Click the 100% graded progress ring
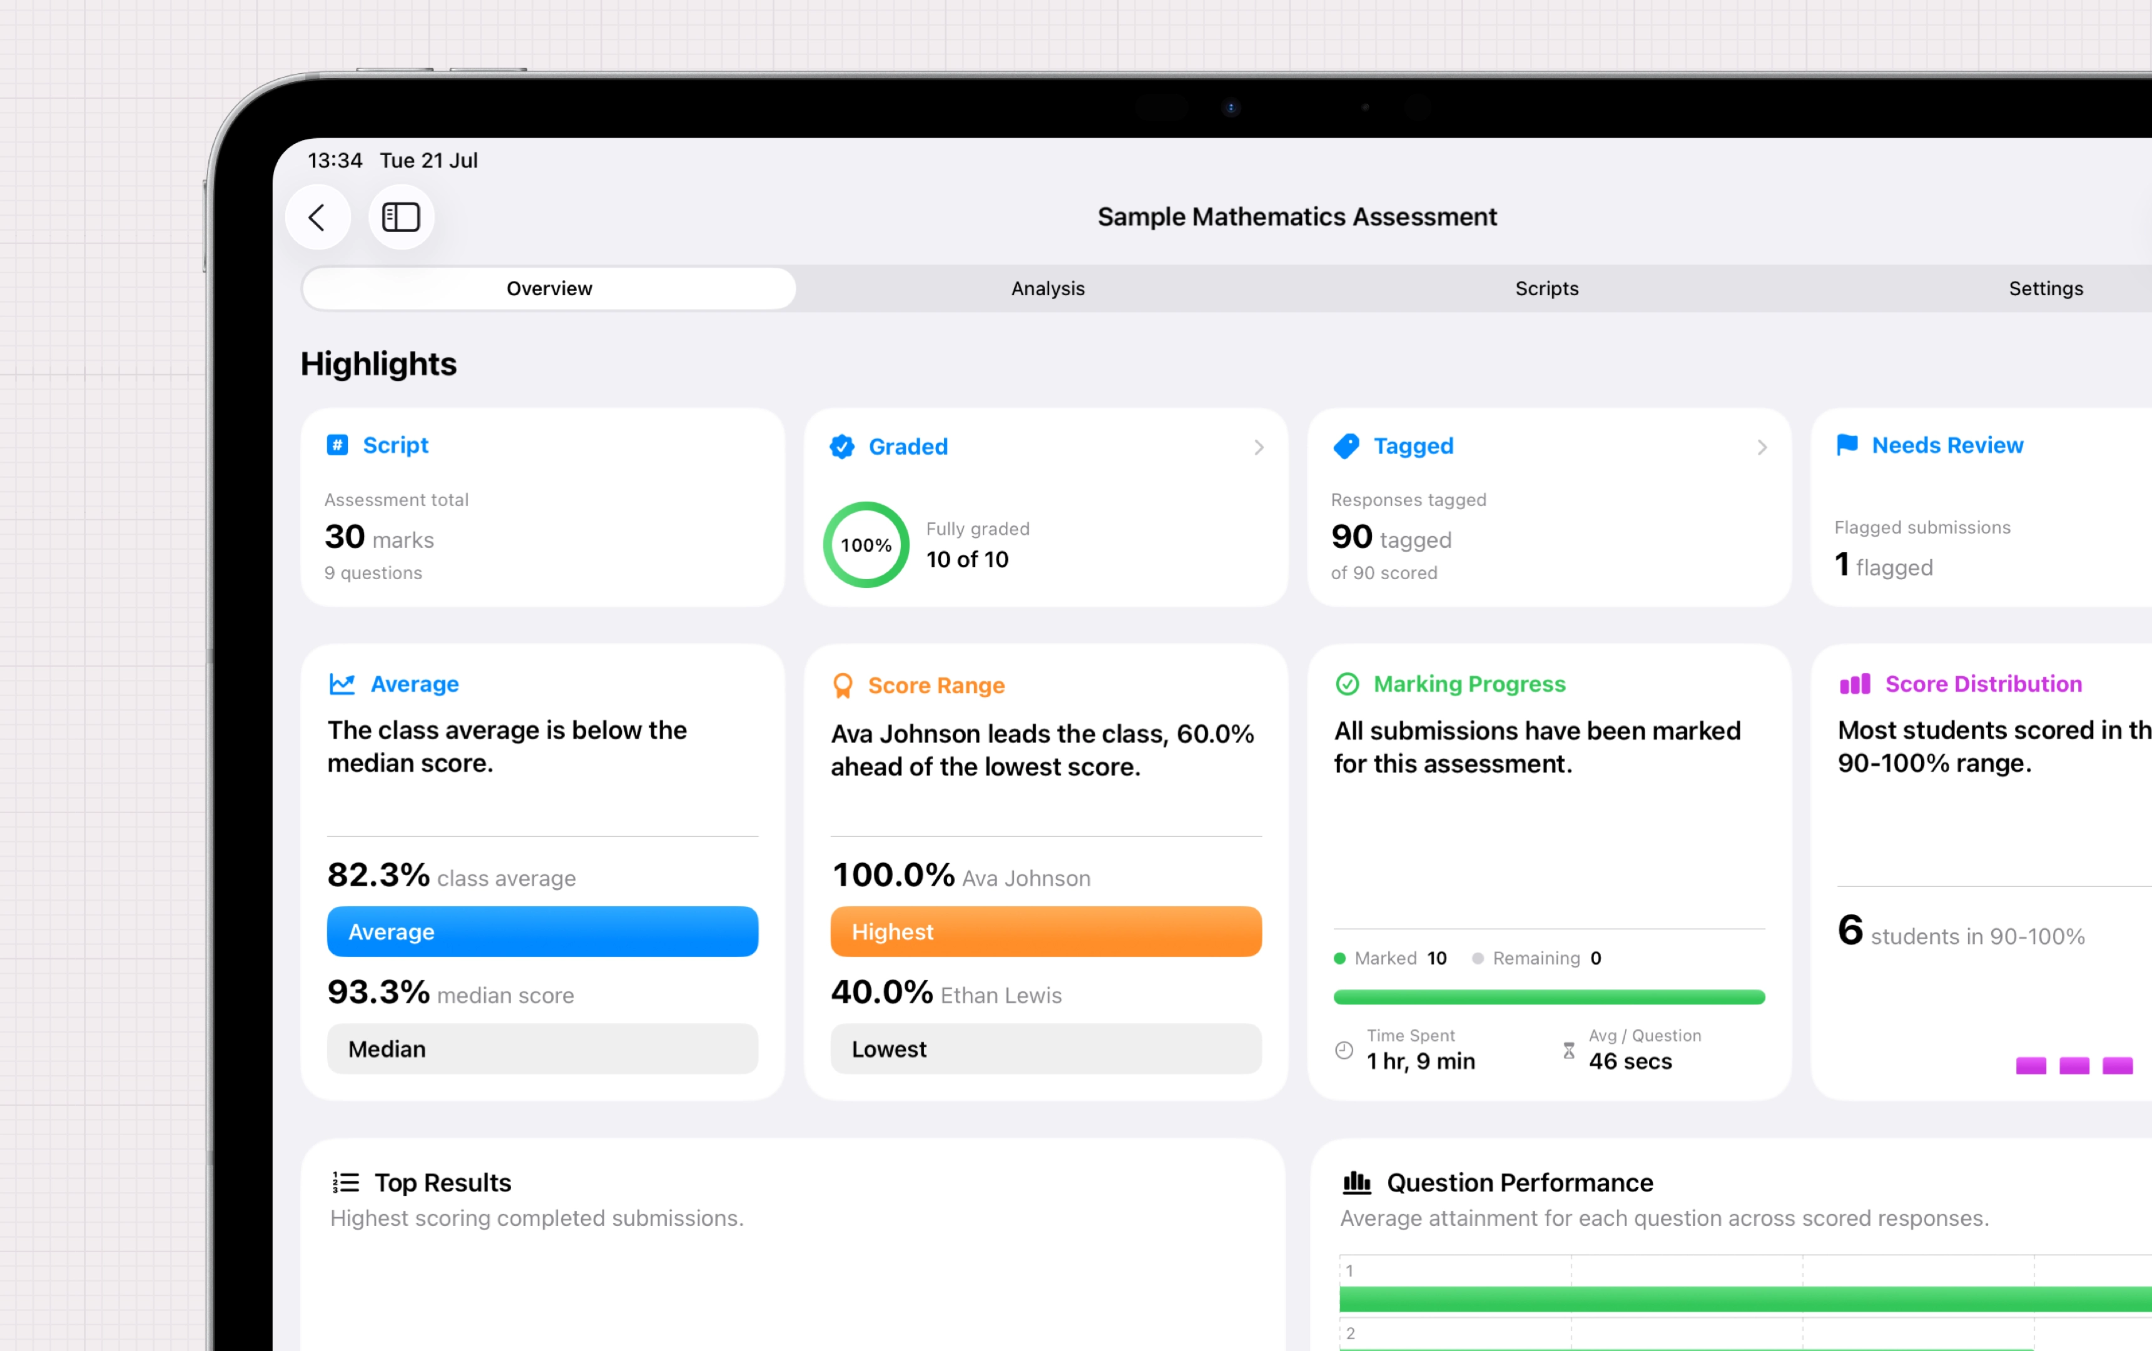Image resolution: width=2152 pixels, height=1351 pixels. (866, 545)
